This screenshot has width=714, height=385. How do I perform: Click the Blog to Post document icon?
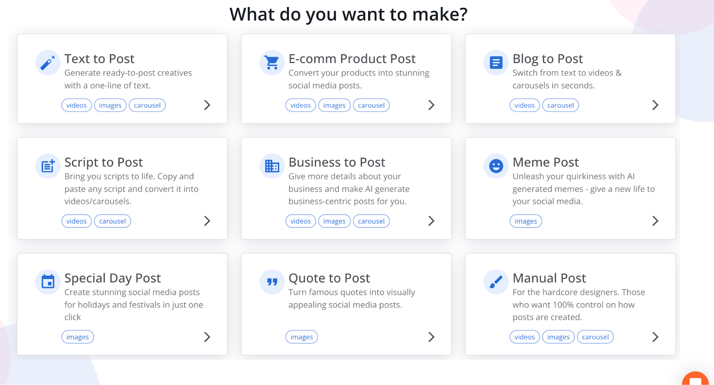pos(496,62)
